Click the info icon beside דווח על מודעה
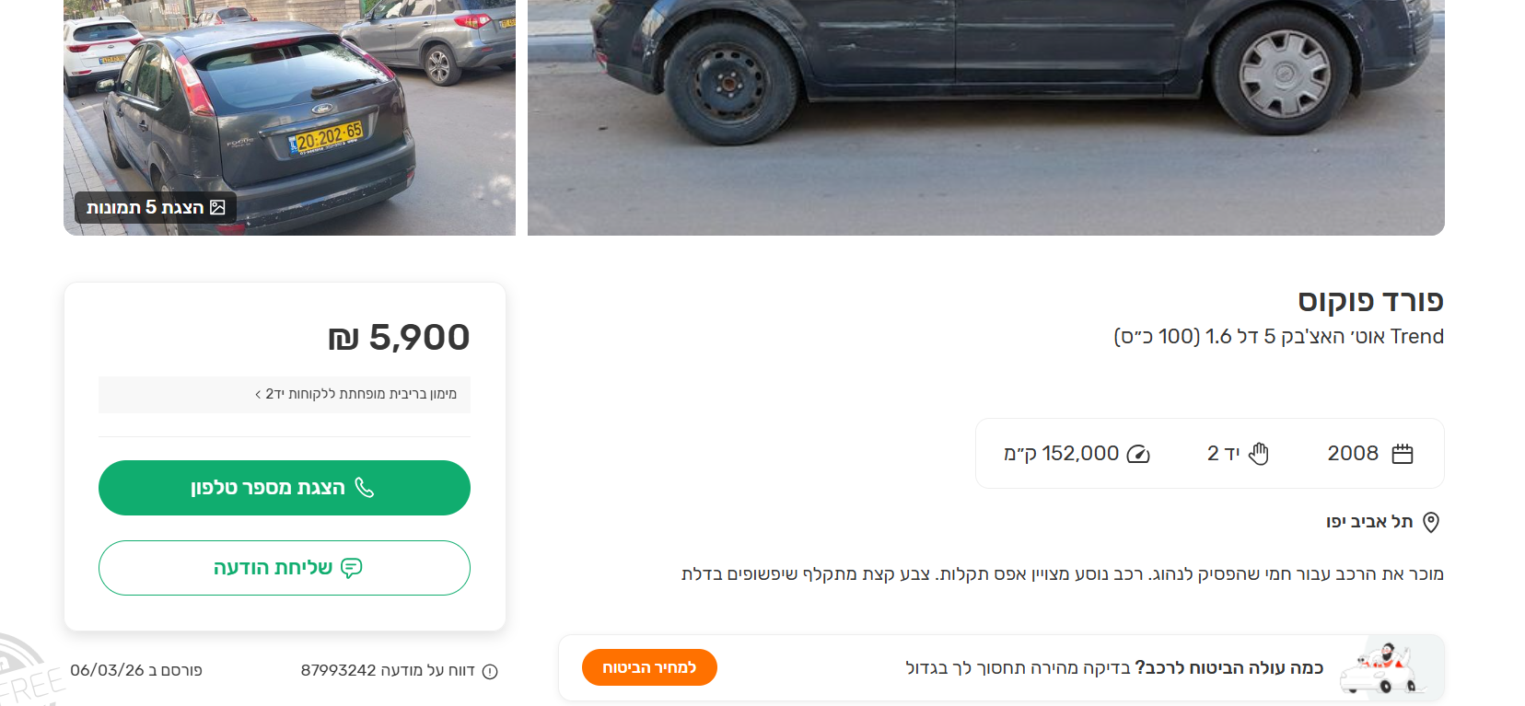 [489, 671]
